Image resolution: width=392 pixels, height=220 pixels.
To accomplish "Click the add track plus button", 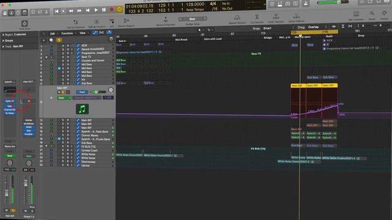I will (x=43, y=40).
